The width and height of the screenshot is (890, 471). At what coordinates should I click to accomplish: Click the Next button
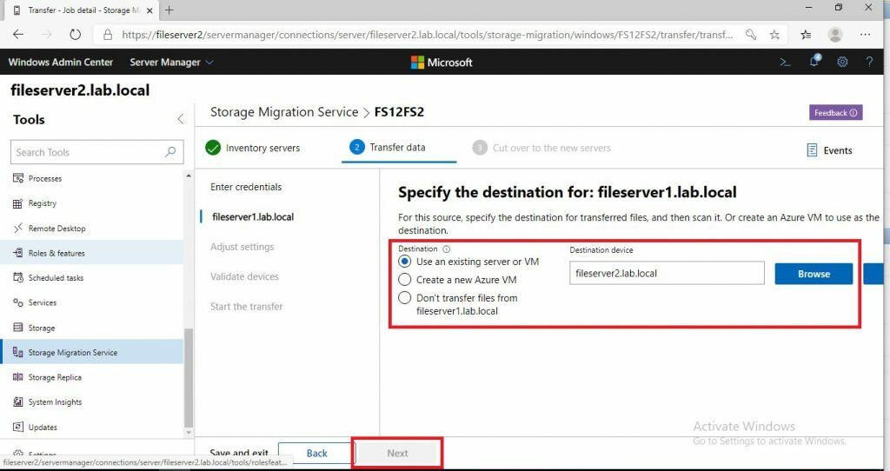click(397, 453)
